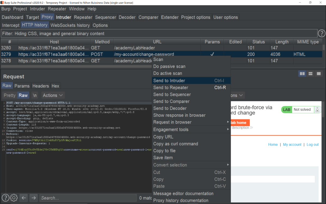326x204 pixels.
Task: Open message editor settings gear icon
Action: [x=14, y=198]
